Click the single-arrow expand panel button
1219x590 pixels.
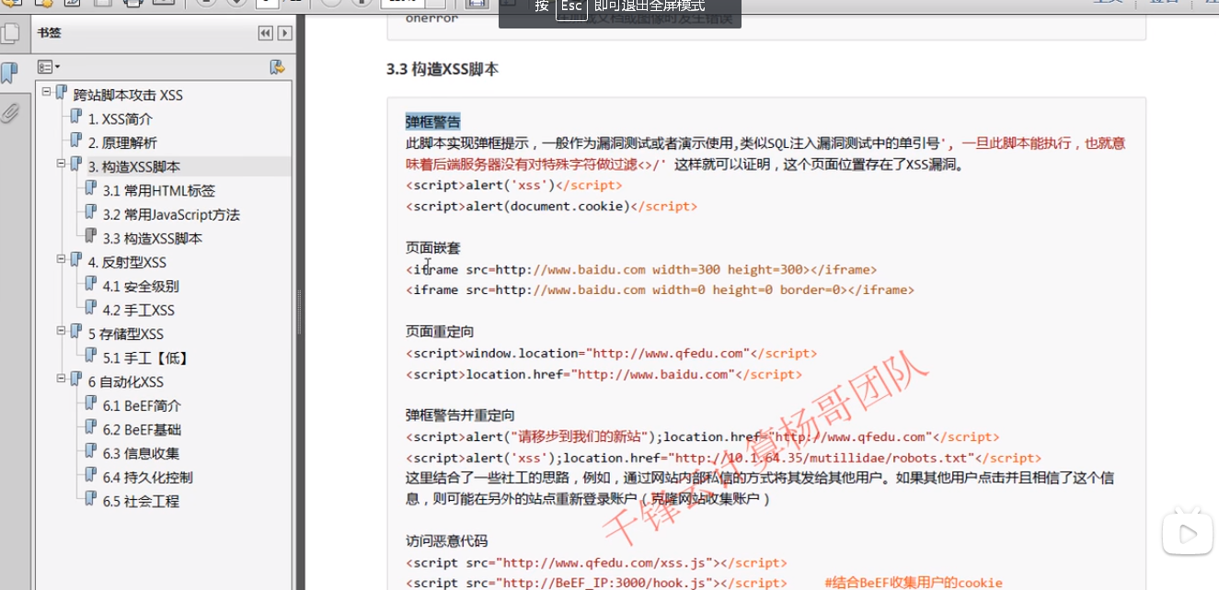tap(284, 33)
